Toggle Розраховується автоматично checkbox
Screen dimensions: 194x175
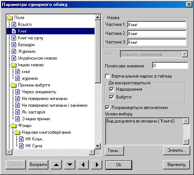coord(107,108)
